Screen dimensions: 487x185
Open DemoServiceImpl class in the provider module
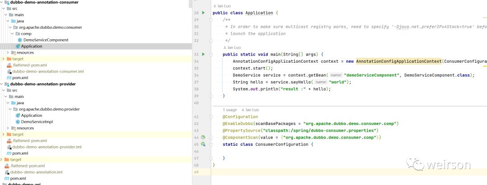(37, 122)
